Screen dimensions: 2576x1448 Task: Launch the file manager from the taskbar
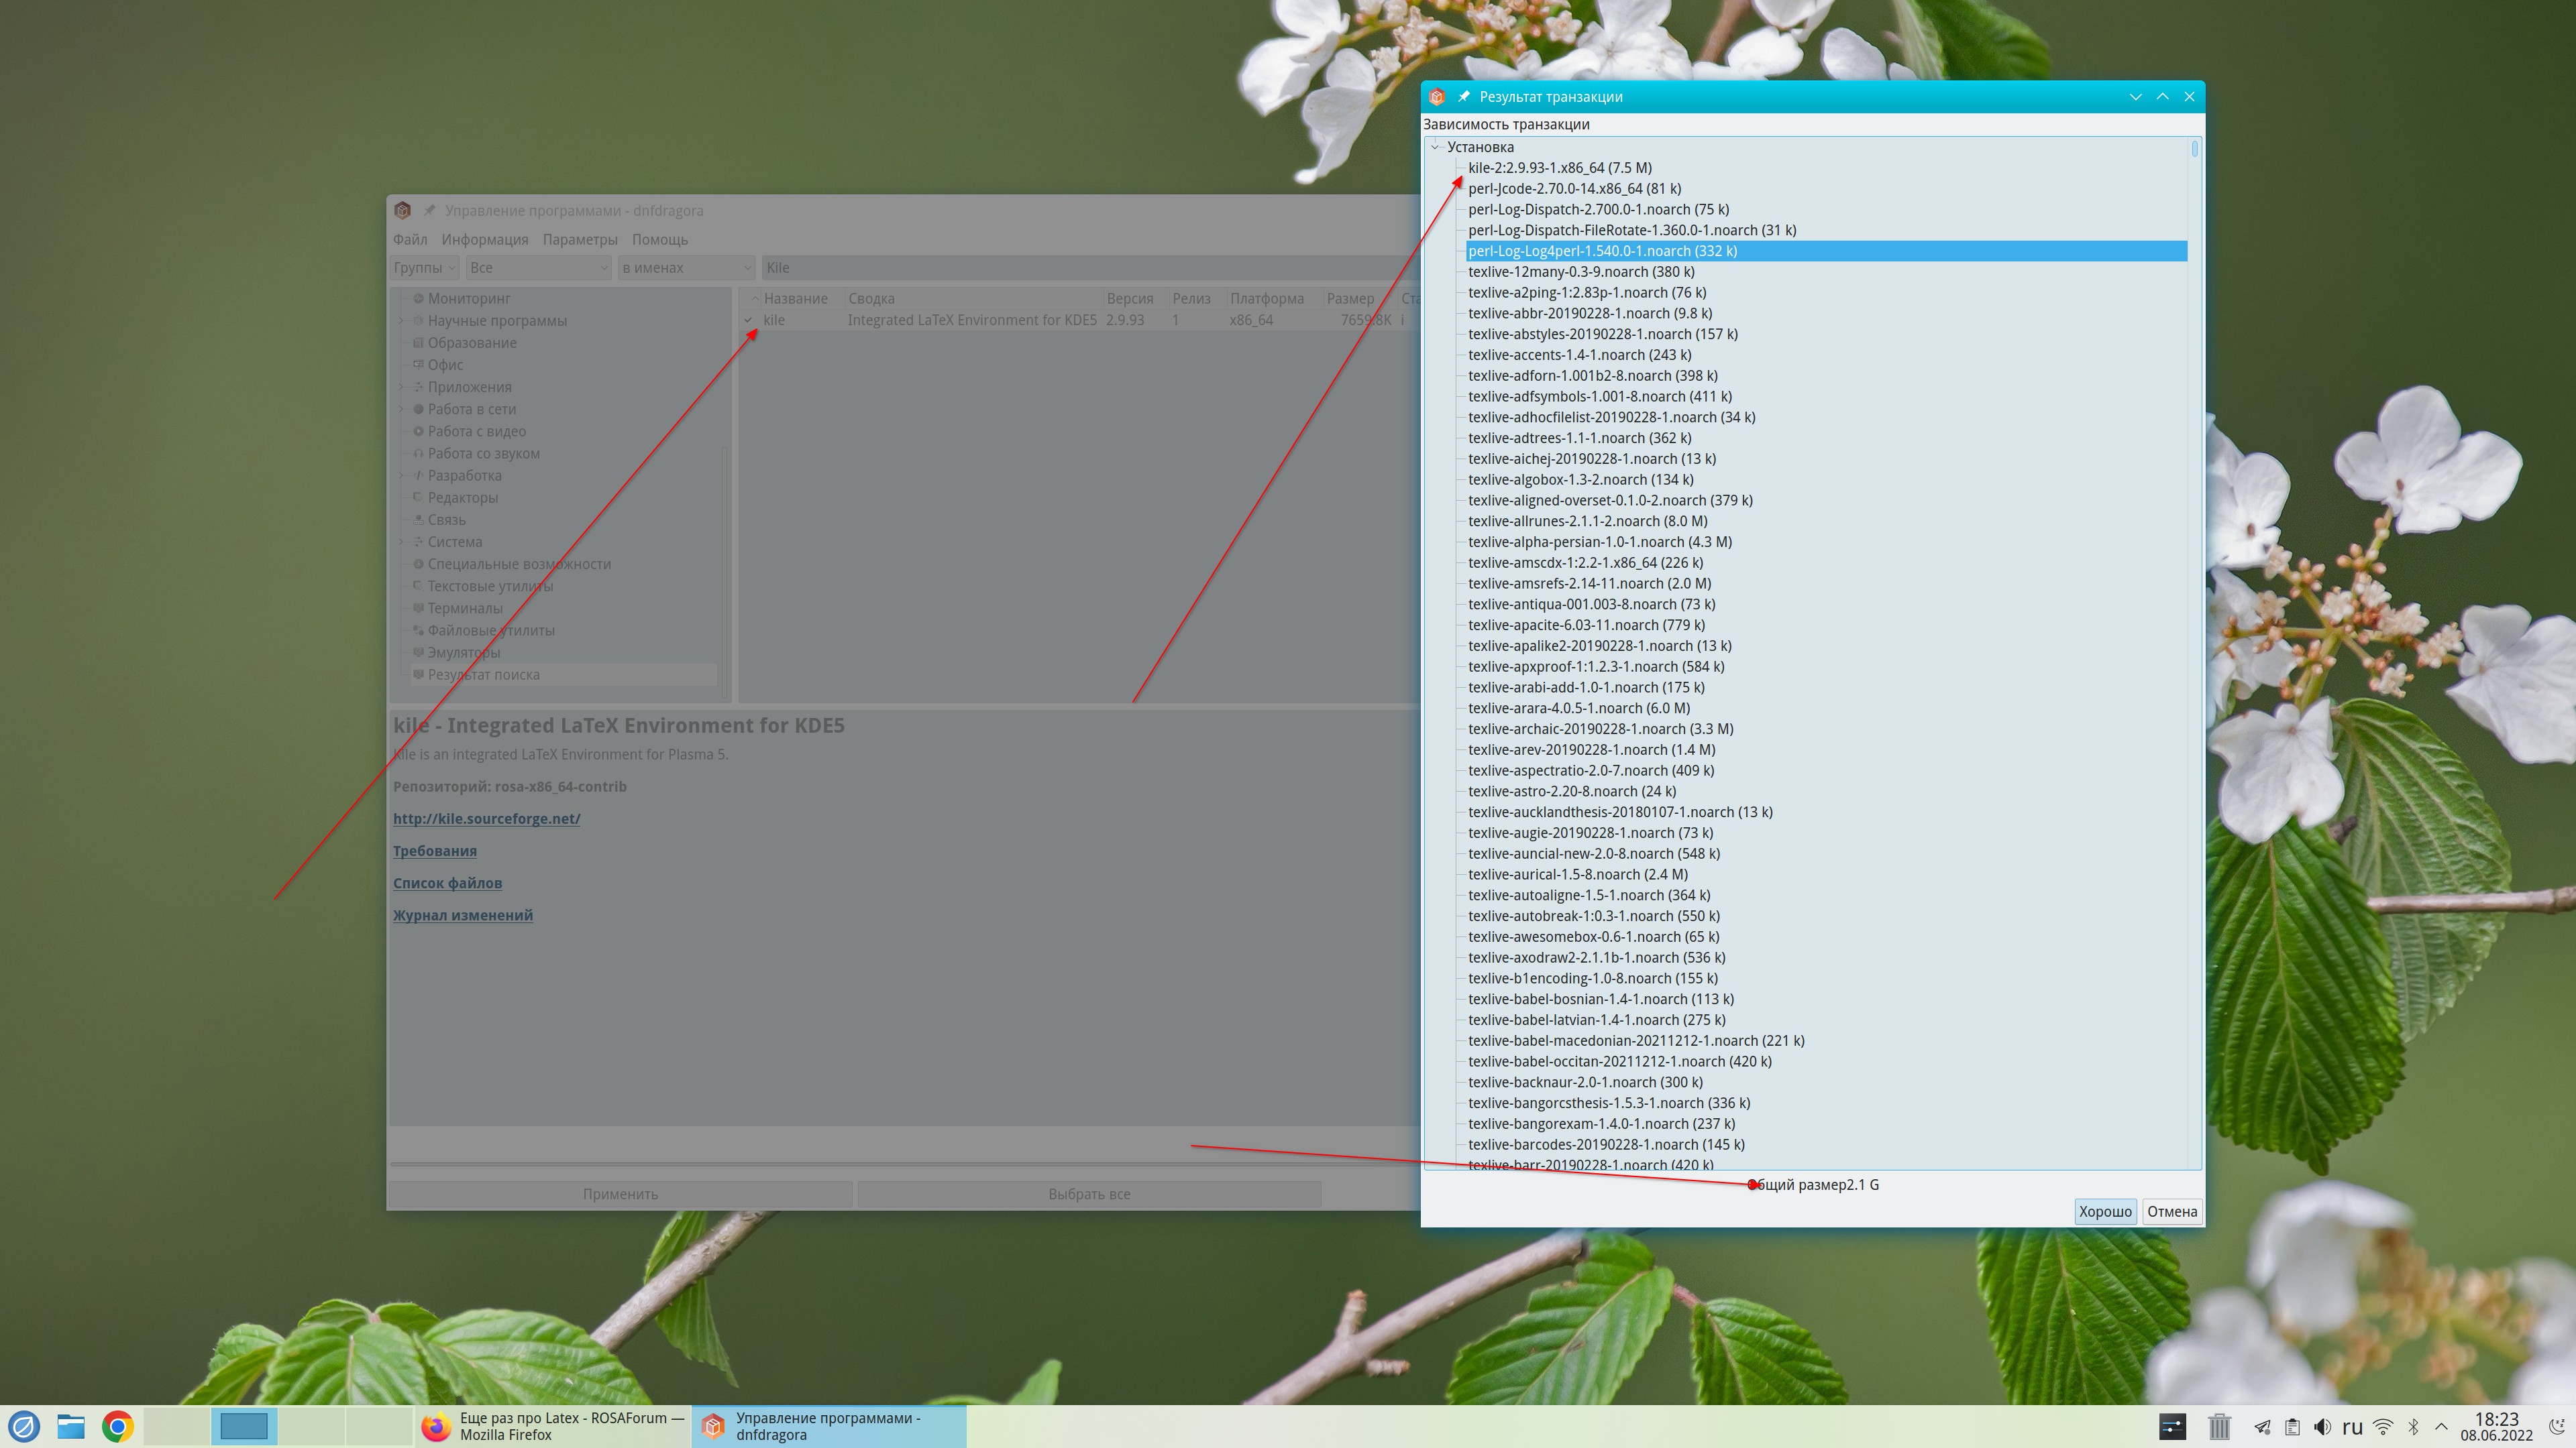[71, 1426]
